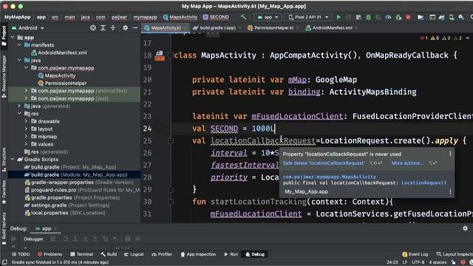The image size is (473, 266).
Task: Click the Step Out icon in debugger
Action: point(95,239)
